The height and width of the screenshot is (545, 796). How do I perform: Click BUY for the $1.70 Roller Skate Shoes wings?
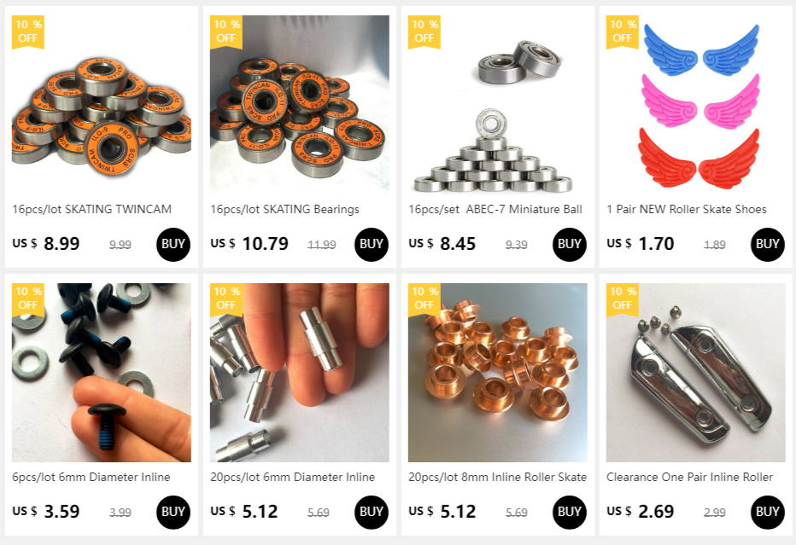tap(767, 245)
